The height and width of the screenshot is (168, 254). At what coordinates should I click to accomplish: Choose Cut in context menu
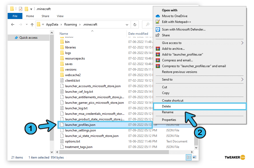164,87
